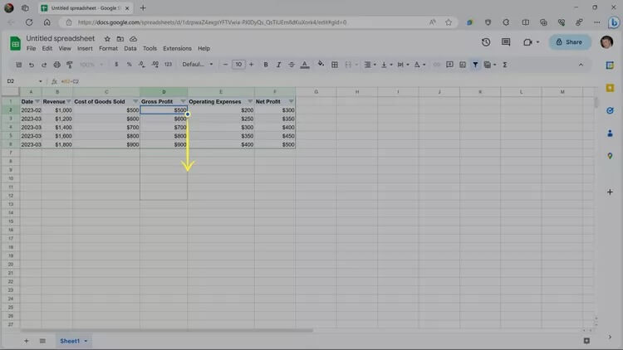This screenshot has height=350, width=623.
Task: Click the Print icon in toolbar
Action: (x=56, y=65)
